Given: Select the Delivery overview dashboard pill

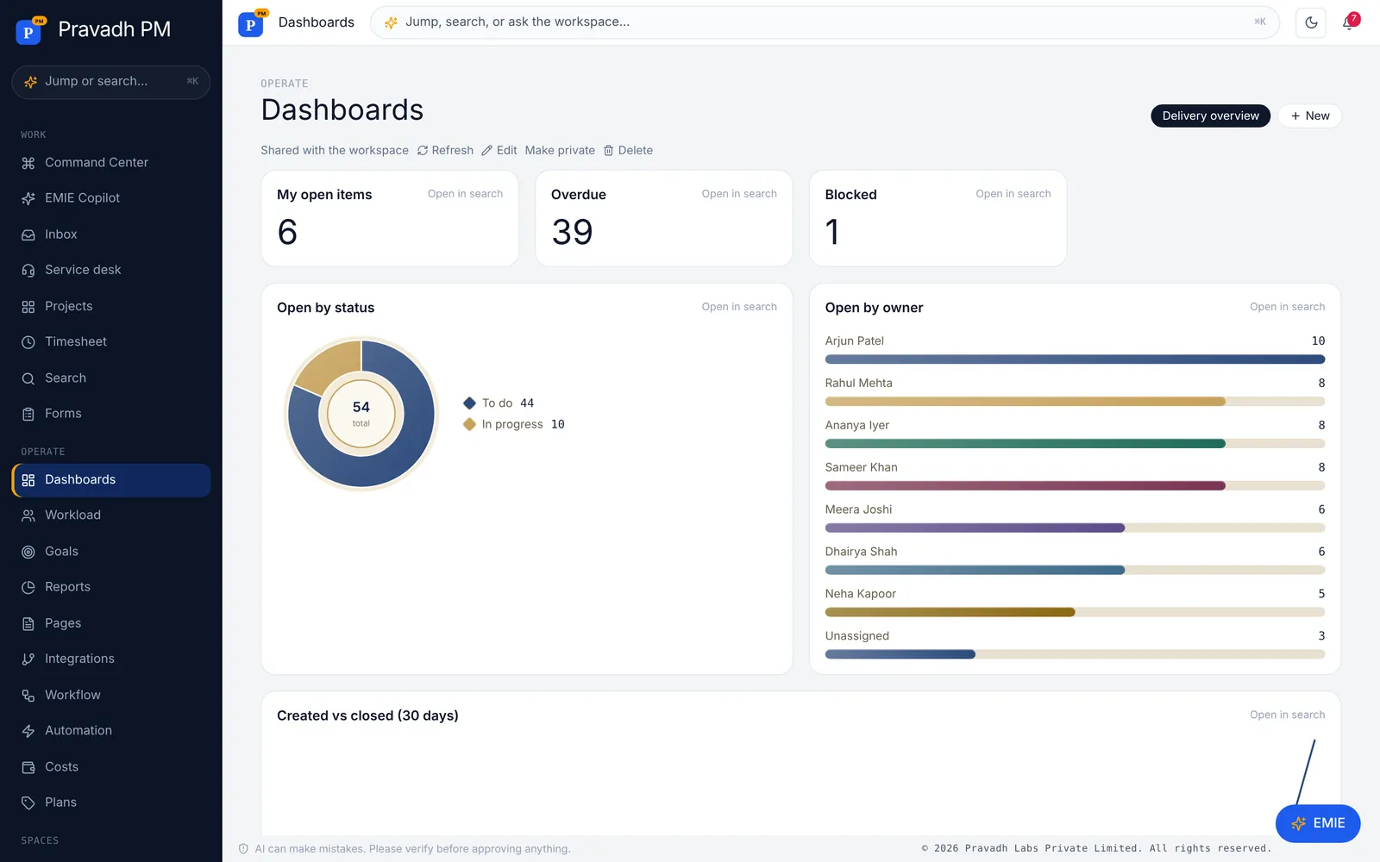Looking at the screenshot, I should 1210,116.
